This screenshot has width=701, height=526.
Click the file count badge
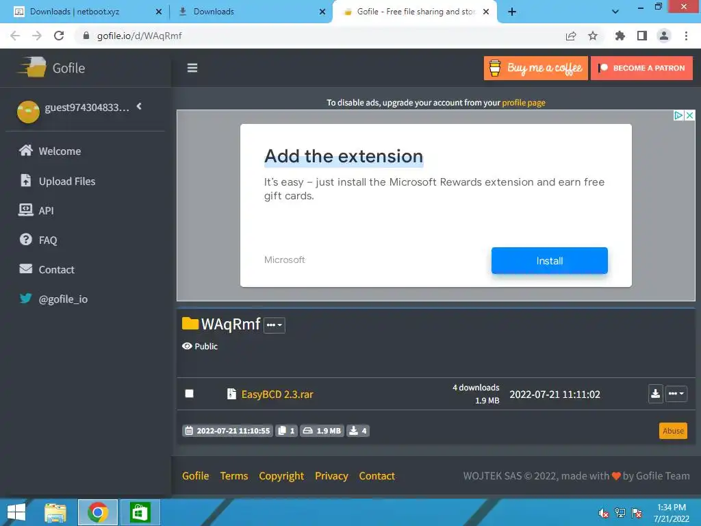click(286, 431)
